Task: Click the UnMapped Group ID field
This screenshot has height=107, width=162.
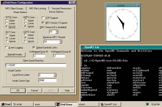Action: pyautogui.click(x=59, y=56)
